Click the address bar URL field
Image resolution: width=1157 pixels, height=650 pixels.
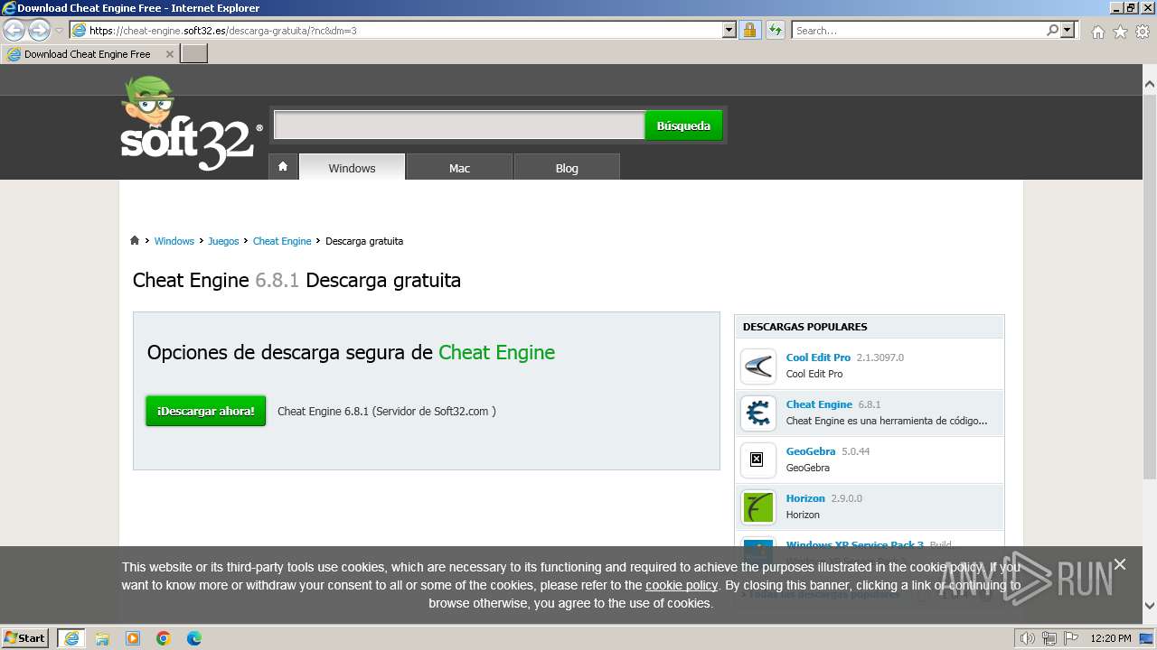pos(396,31)
